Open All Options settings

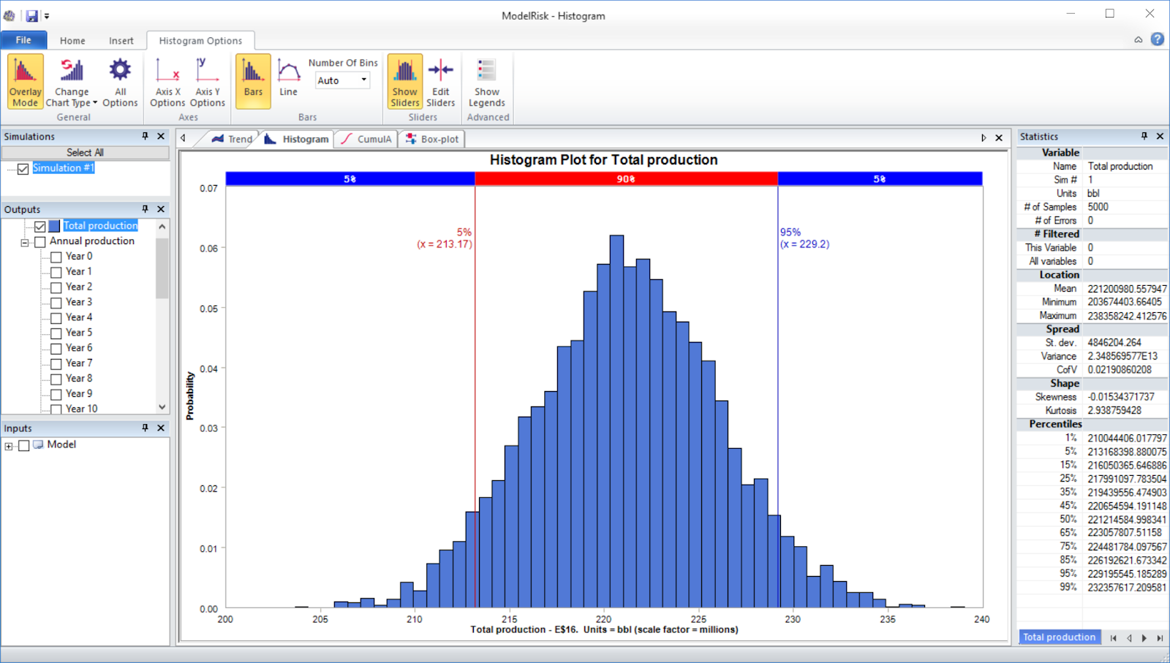119,81
